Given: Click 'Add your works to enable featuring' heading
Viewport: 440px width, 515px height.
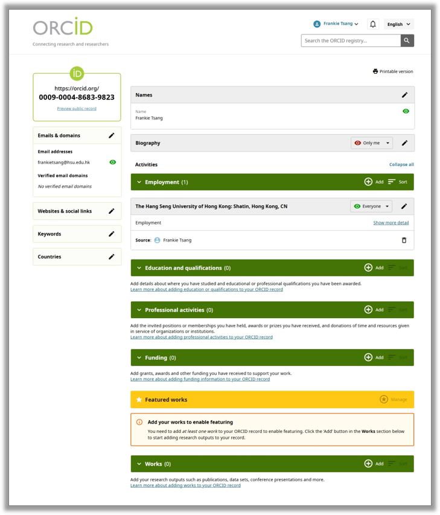Looking at the screenshot, I should click(x=190, y=422).
